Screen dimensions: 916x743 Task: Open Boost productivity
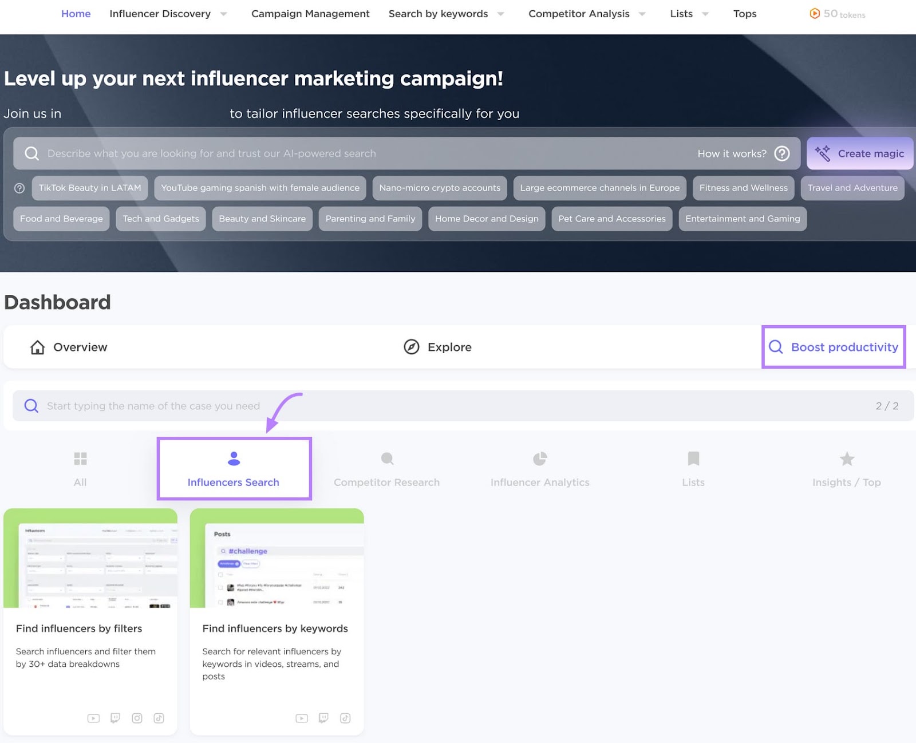834,347
